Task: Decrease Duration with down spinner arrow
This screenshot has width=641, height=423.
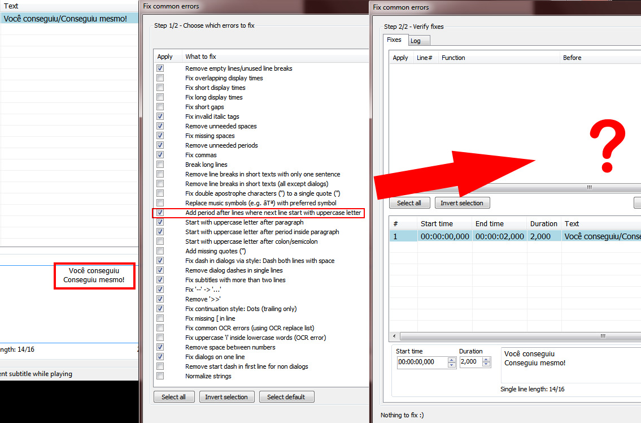Action: (486, 365)
